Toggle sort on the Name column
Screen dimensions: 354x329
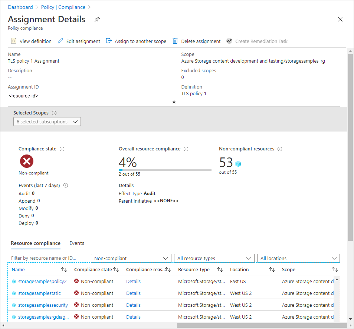coord(64,269)
